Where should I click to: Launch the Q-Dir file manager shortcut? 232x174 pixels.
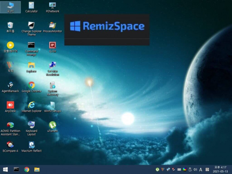click(52, 47)
